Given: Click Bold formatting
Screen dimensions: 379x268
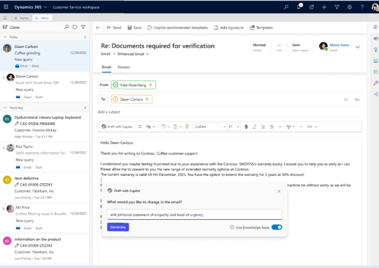Looking at the screenshot, I should pyautogui.click(x=246, y=127).
